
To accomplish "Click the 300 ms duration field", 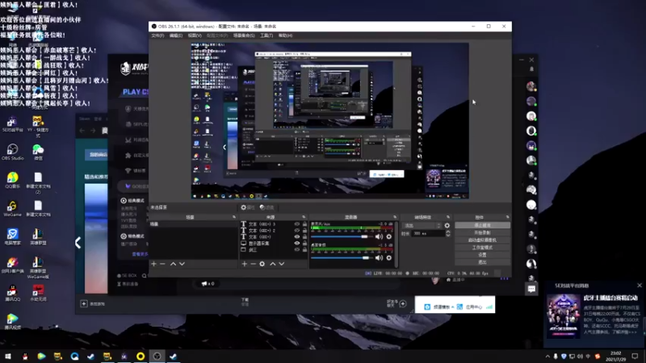I will (429, 233).
